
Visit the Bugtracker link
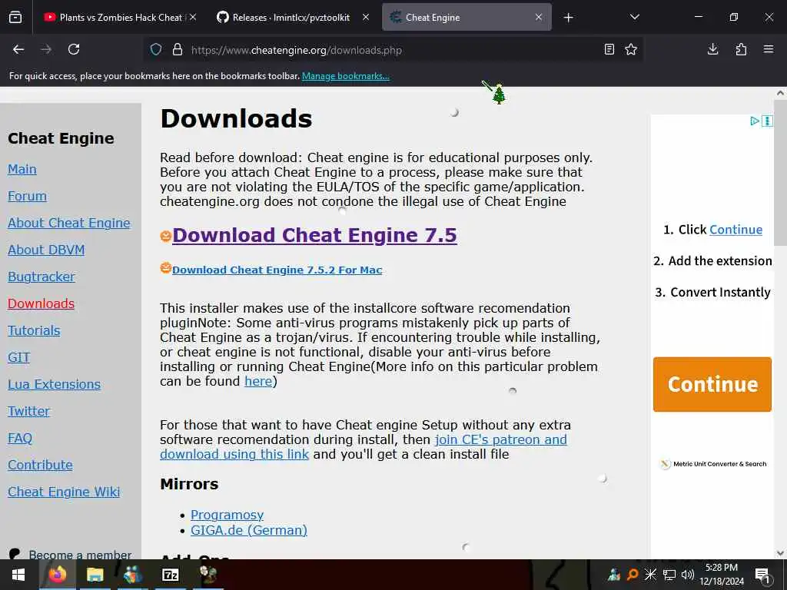tap(42, 277)
